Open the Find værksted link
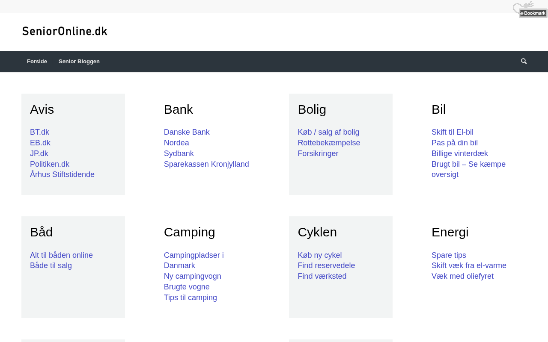Image resolution: width=548 pixels, height=342 pixels. coord(322,276)
